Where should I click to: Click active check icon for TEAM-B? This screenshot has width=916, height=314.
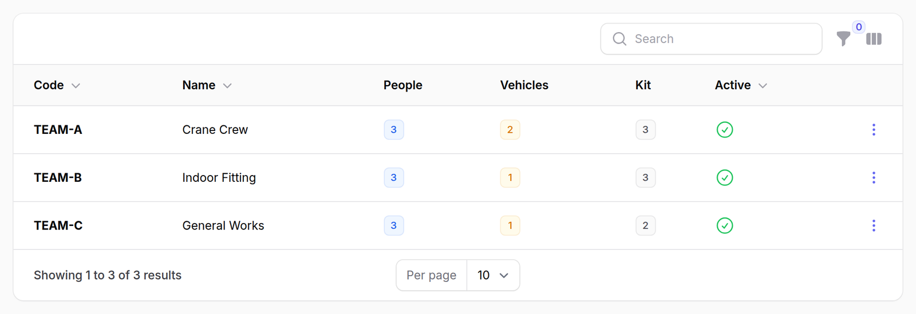click(x=725, y=178)
